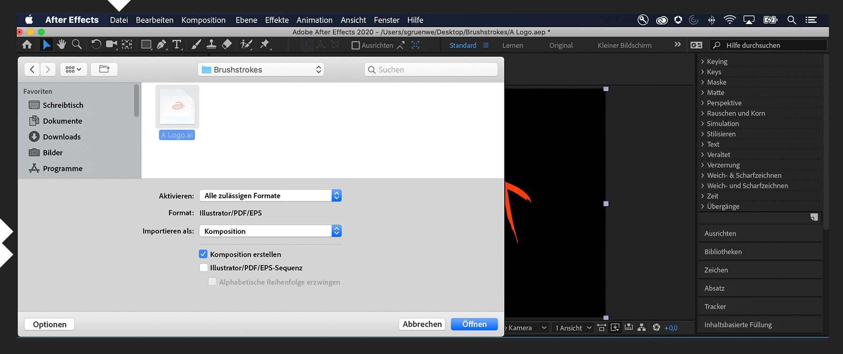
Task: Select the Pan Behind anchor point tool
Action: tap(127, 44)
